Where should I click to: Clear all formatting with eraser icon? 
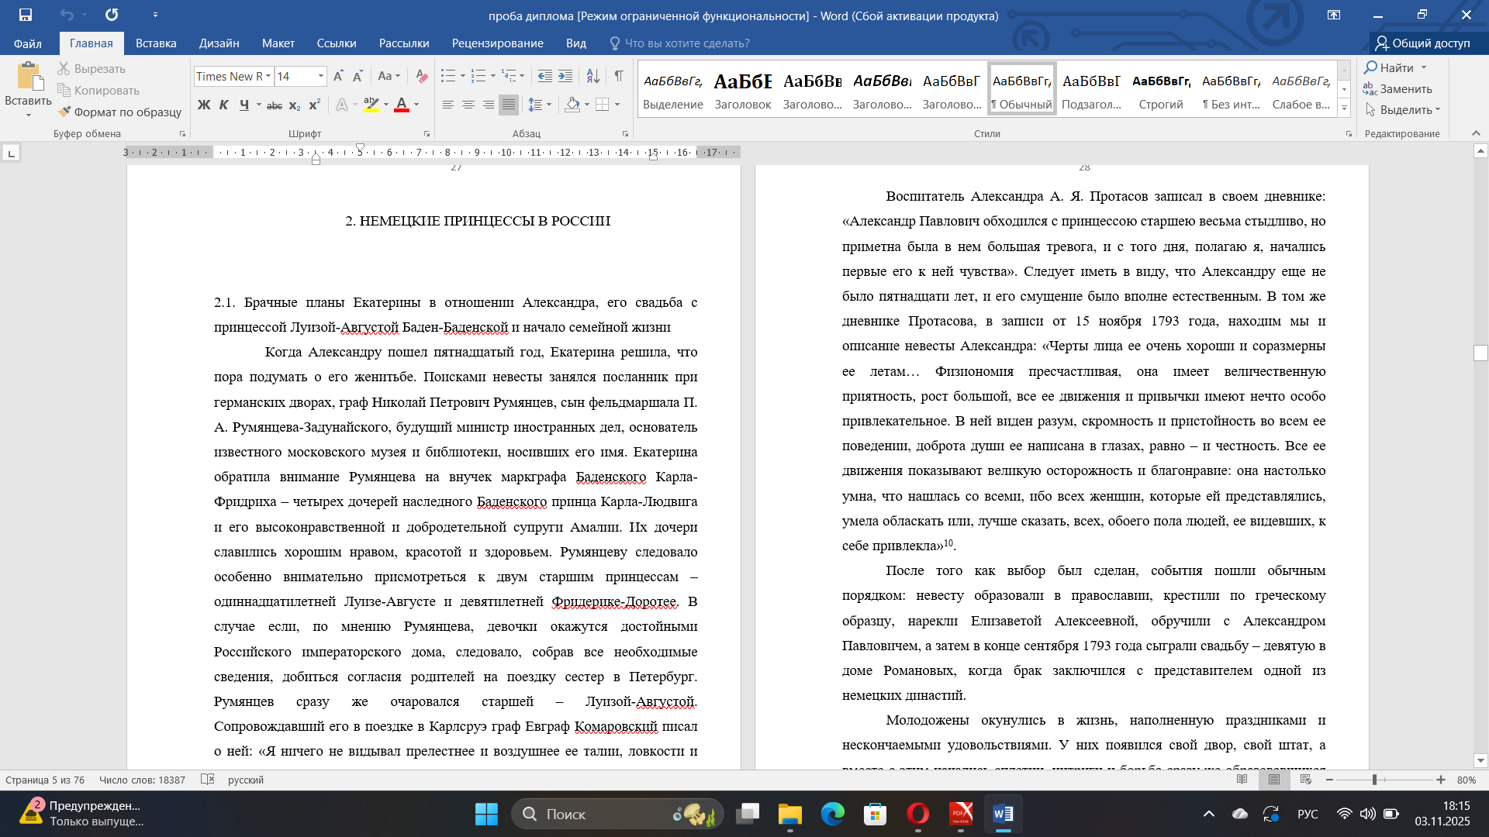[421, 76]
